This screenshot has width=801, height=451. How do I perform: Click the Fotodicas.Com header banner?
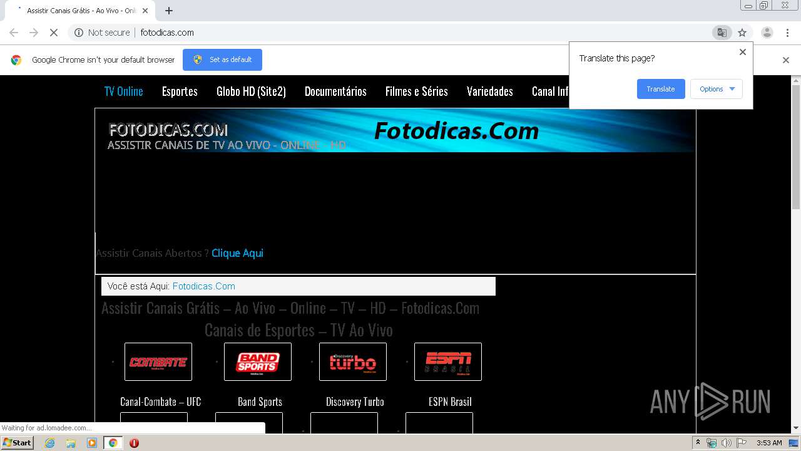pos(395,130)
